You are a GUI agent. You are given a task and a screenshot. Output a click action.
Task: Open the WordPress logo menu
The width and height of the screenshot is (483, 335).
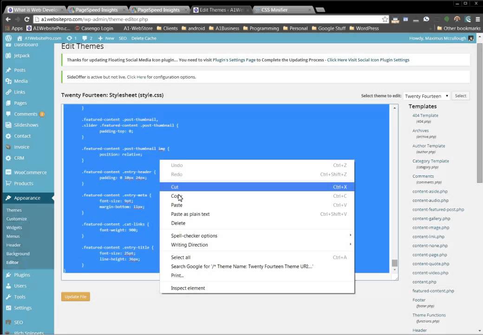[8, 38]
